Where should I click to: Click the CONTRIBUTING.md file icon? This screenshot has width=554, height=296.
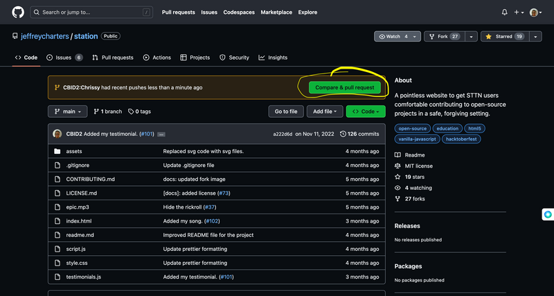(x=57, y=180)
